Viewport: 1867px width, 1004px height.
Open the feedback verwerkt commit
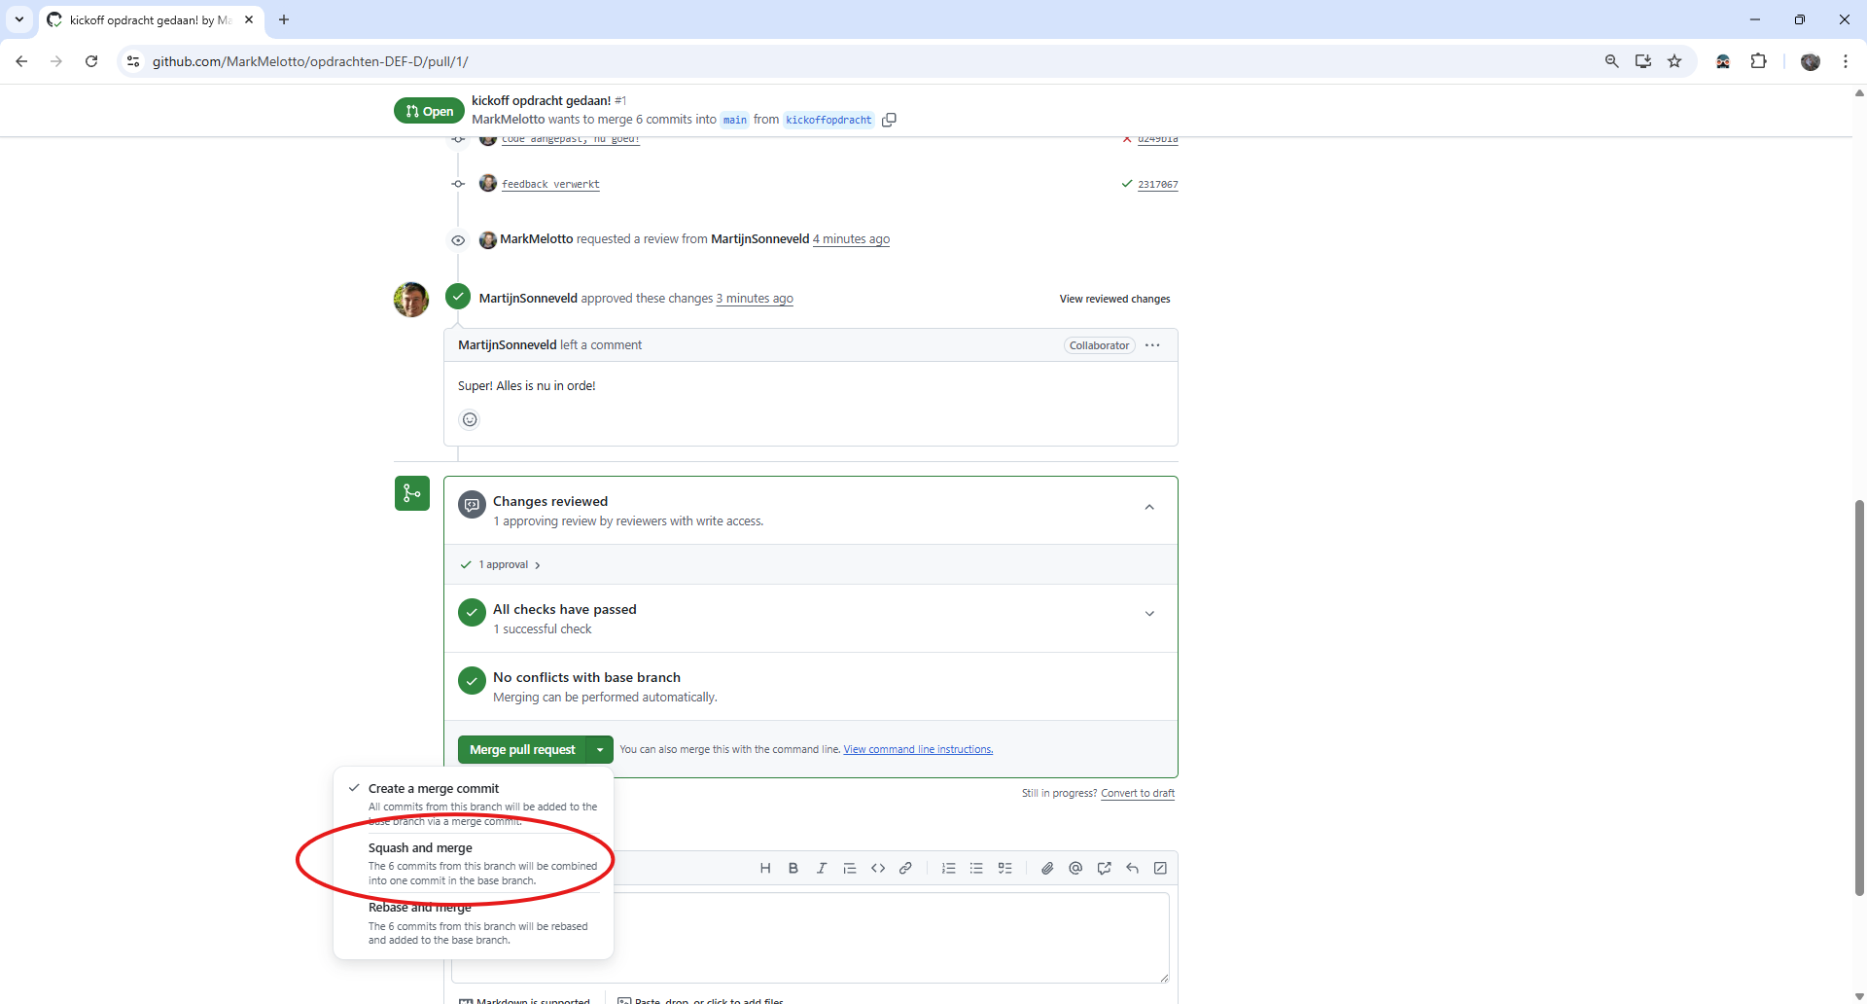coord(550,184)
